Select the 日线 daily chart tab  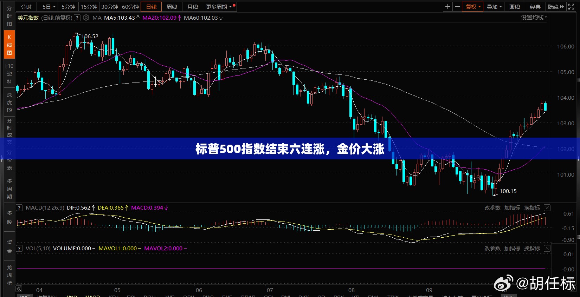[151, 7]
